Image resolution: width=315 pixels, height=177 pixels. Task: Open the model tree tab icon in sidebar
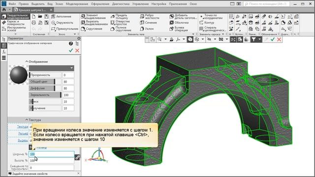click(3, 39)
